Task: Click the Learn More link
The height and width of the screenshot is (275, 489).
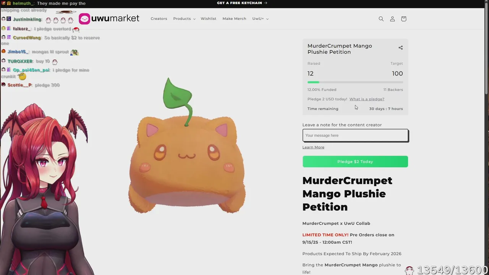Action: pyautogui.click(x=313, y=147)
